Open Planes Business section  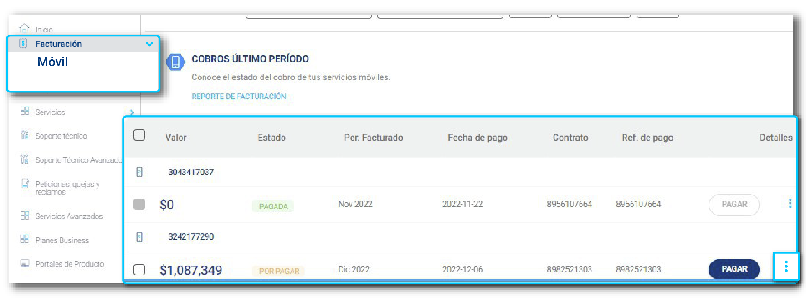pyautogui.click(x=62, y=240)
